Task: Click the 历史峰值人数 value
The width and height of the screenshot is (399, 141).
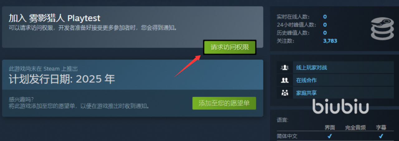Action: pyautogui.click(x=325, y=33)
